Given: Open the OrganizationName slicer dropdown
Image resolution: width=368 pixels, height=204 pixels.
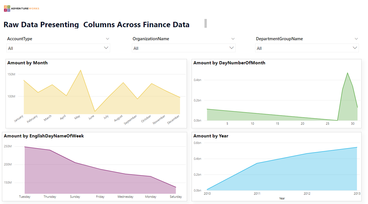Looking at the screenshot, I should point(232,48).
